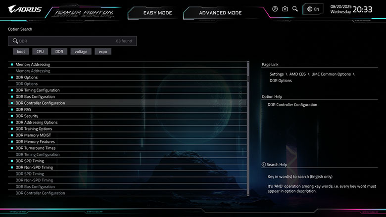Open DDR Memory MBIST entry
386x217 pixels.
[33, 135]
